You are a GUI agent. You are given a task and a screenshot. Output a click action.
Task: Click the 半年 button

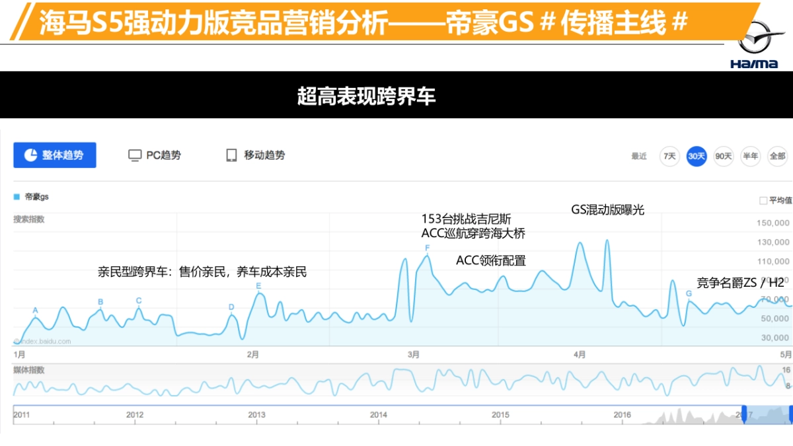click(x=751, y=156)
